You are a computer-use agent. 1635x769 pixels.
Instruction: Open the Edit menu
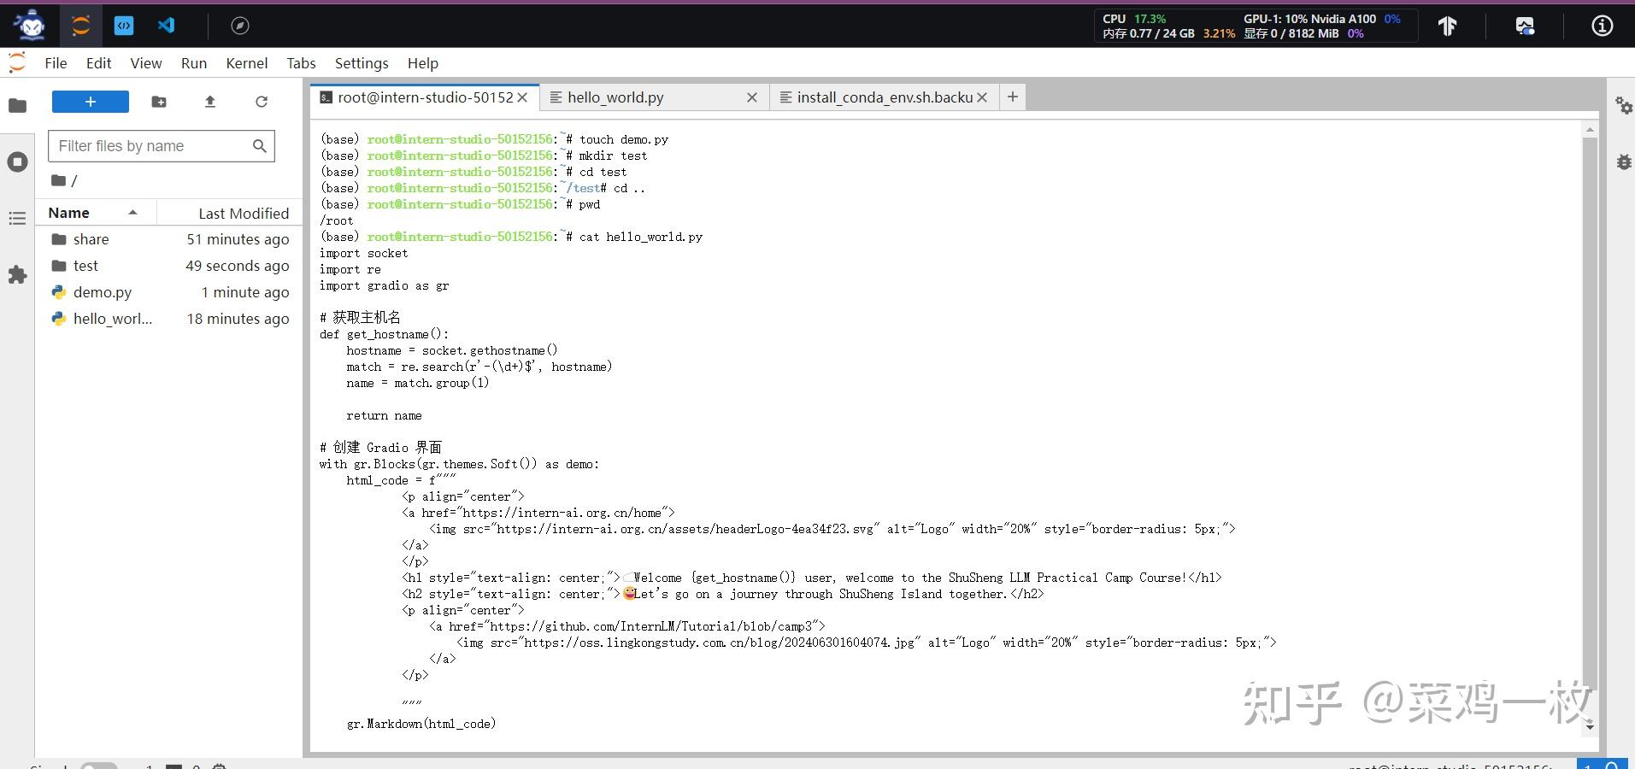98,63
